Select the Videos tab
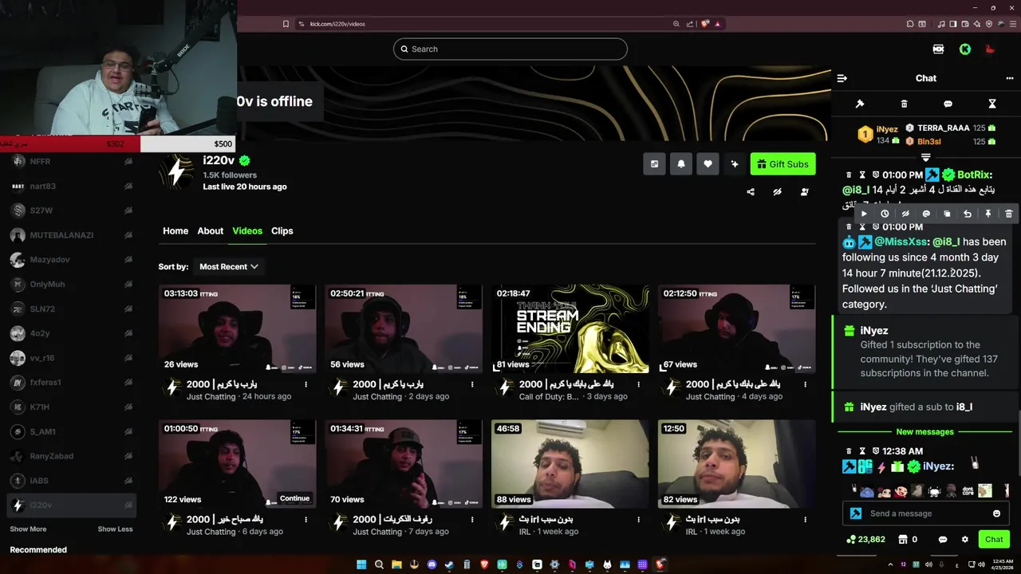1021x574 pixels. pyautogui.click(x=247, y=231)
